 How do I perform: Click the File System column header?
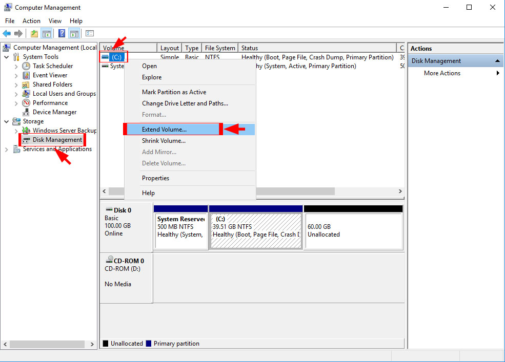[220, 48]
